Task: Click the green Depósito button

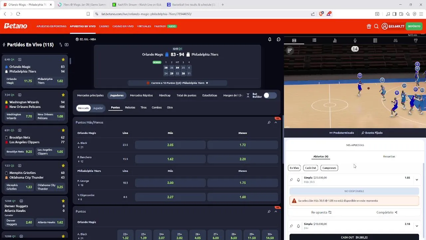Action: 414,26
